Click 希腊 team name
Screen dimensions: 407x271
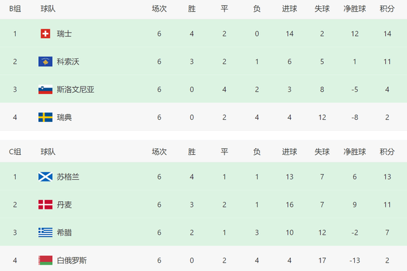[64, 232]
